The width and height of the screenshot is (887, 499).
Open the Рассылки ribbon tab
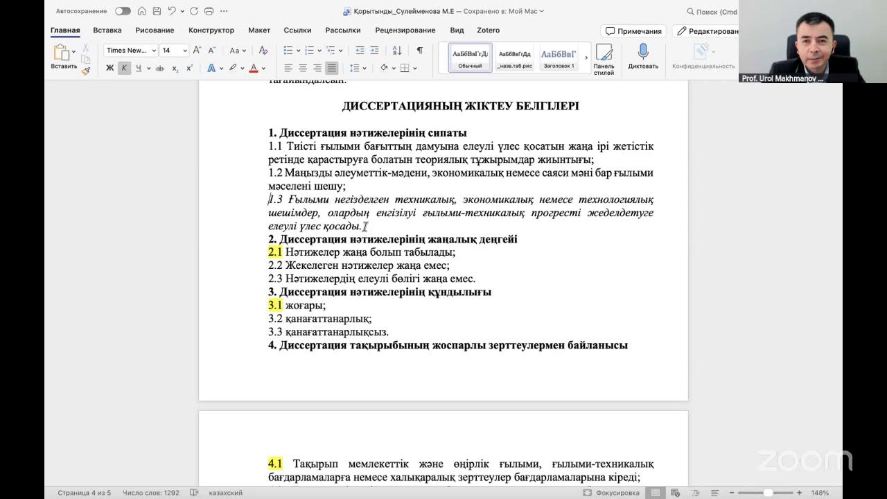coord(343,30)
